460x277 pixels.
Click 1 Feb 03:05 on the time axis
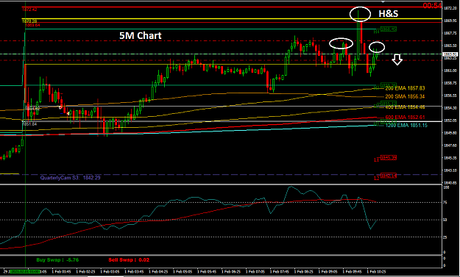coord(110,271)
